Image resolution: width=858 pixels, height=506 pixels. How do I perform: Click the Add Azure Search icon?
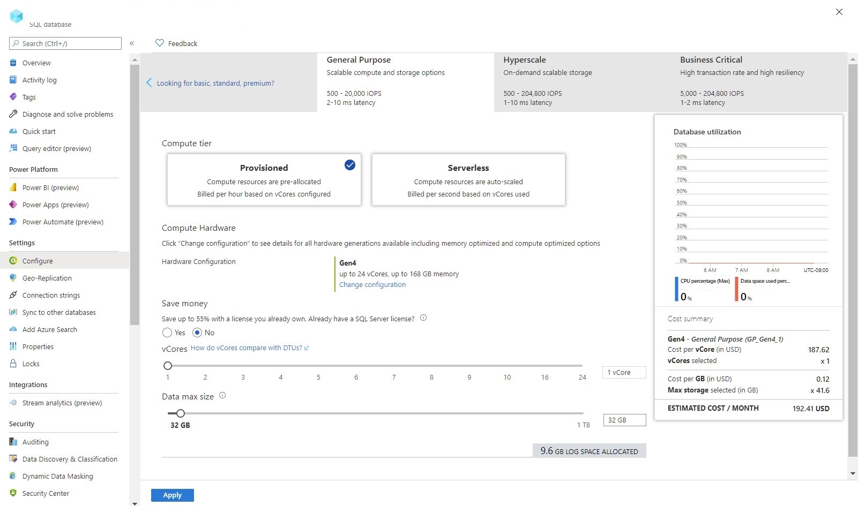click(x=13, y=329)
